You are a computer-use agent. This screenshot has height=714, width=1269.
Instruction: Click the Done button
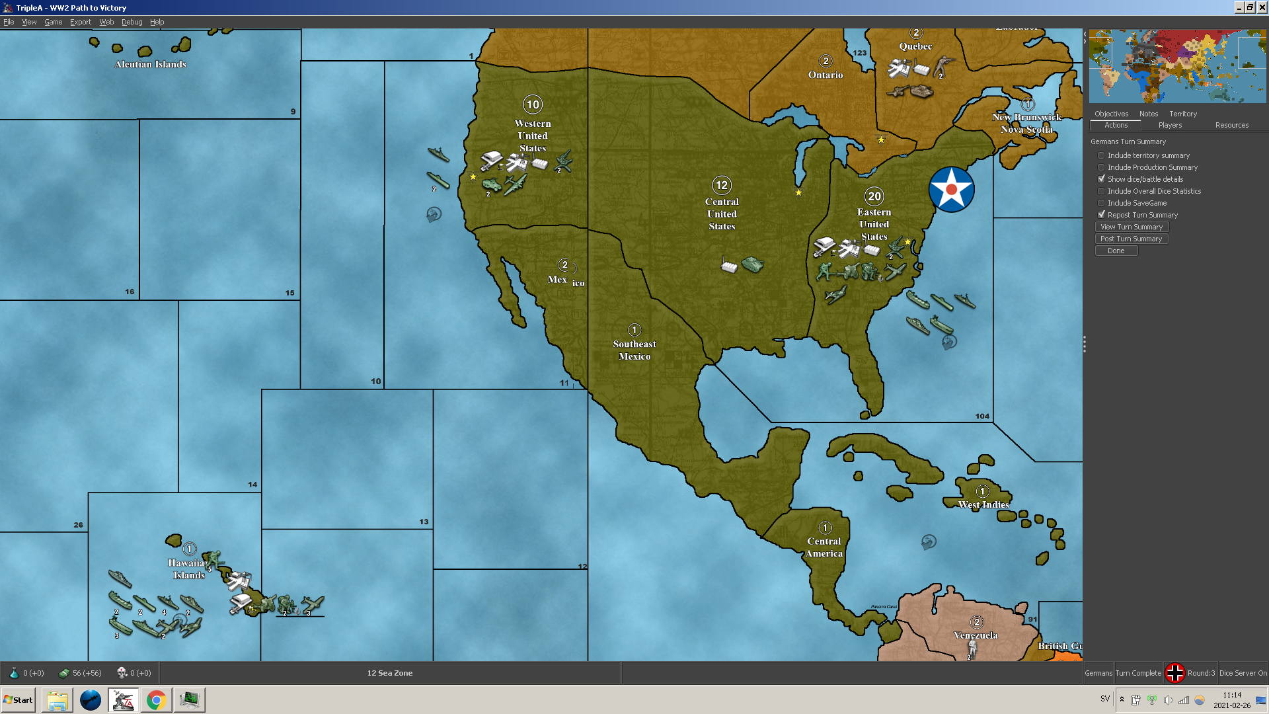coord(1116,251)
